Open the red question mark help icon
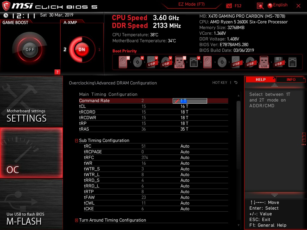This screenshot has height=230, width=307. [x=57, y=72]
